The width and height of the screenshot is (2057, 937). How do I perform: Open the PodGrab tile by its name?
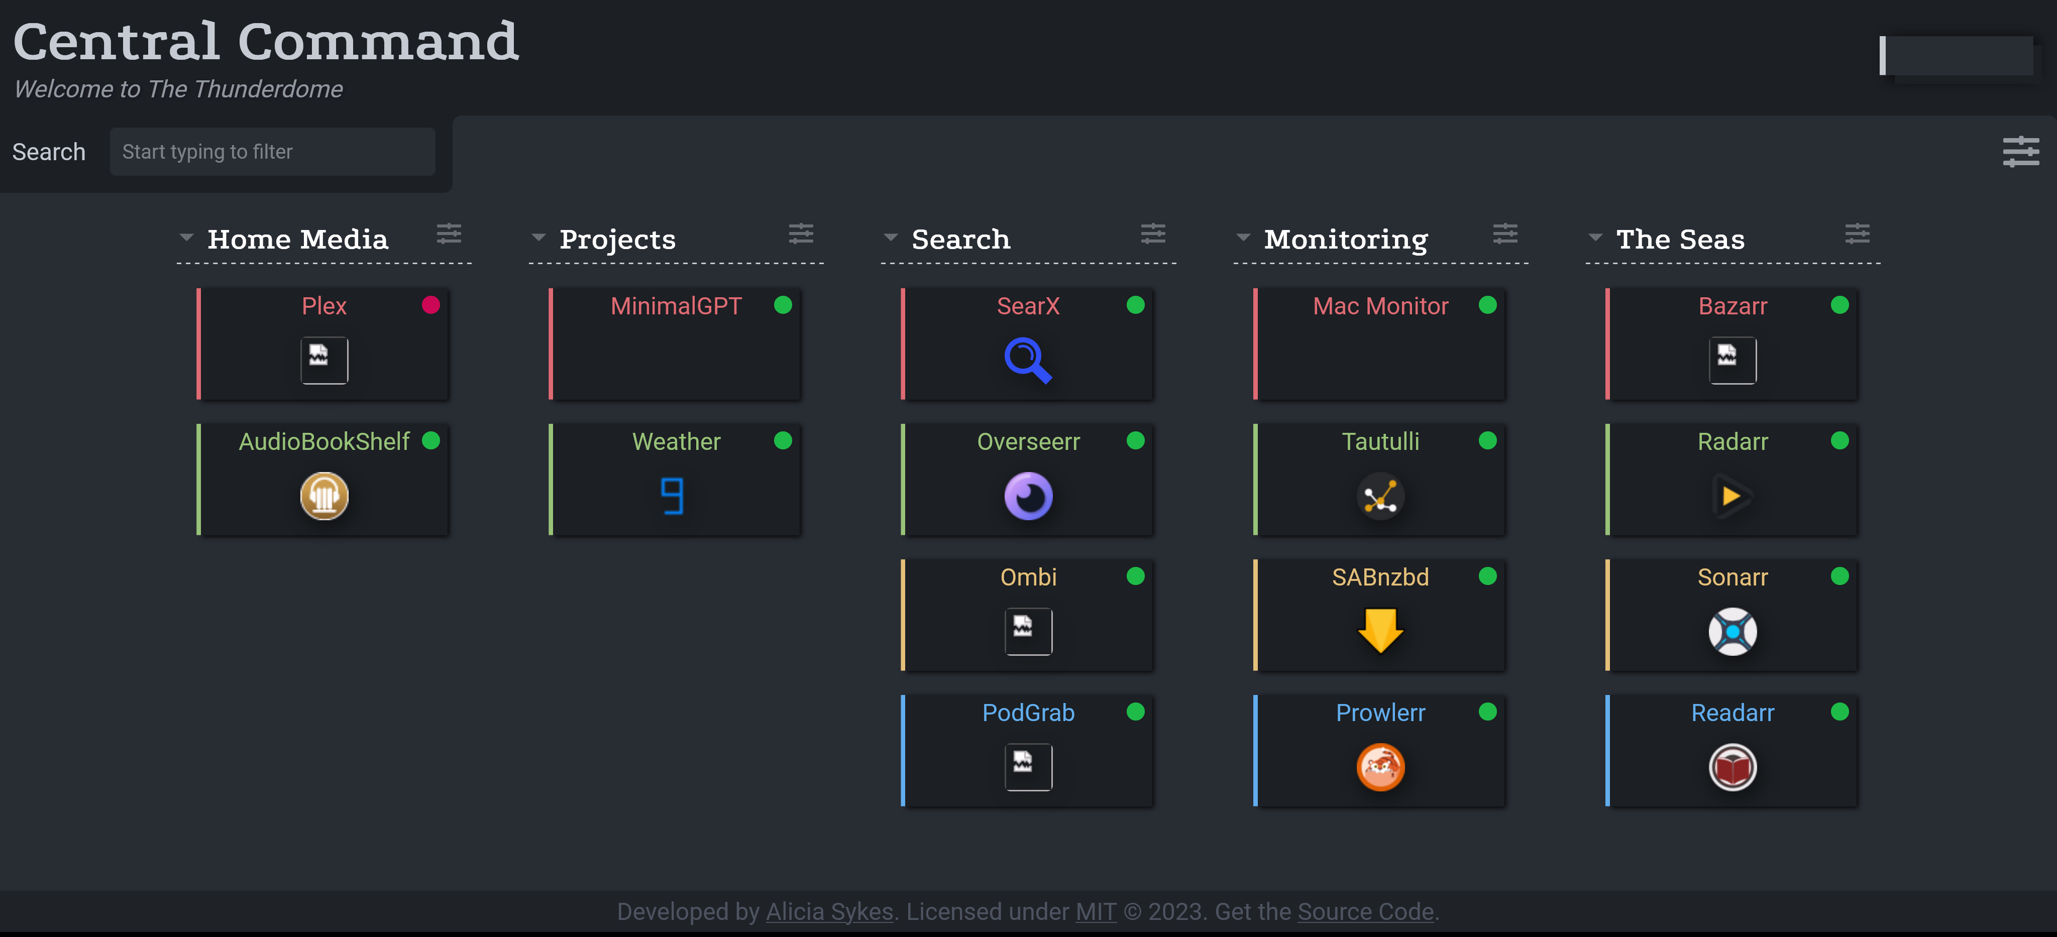1028,713
